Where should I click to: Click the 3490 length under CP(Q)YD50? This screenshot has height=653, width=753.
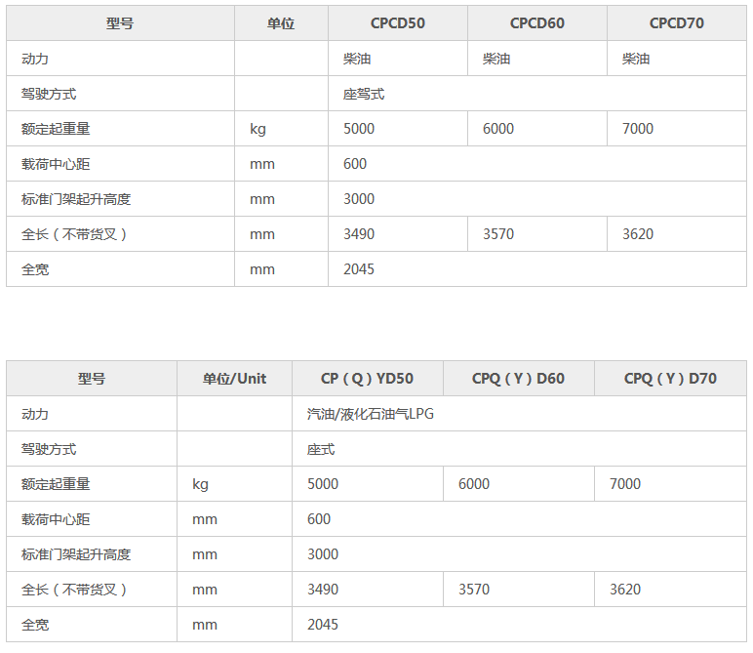(x=323, y=590)
